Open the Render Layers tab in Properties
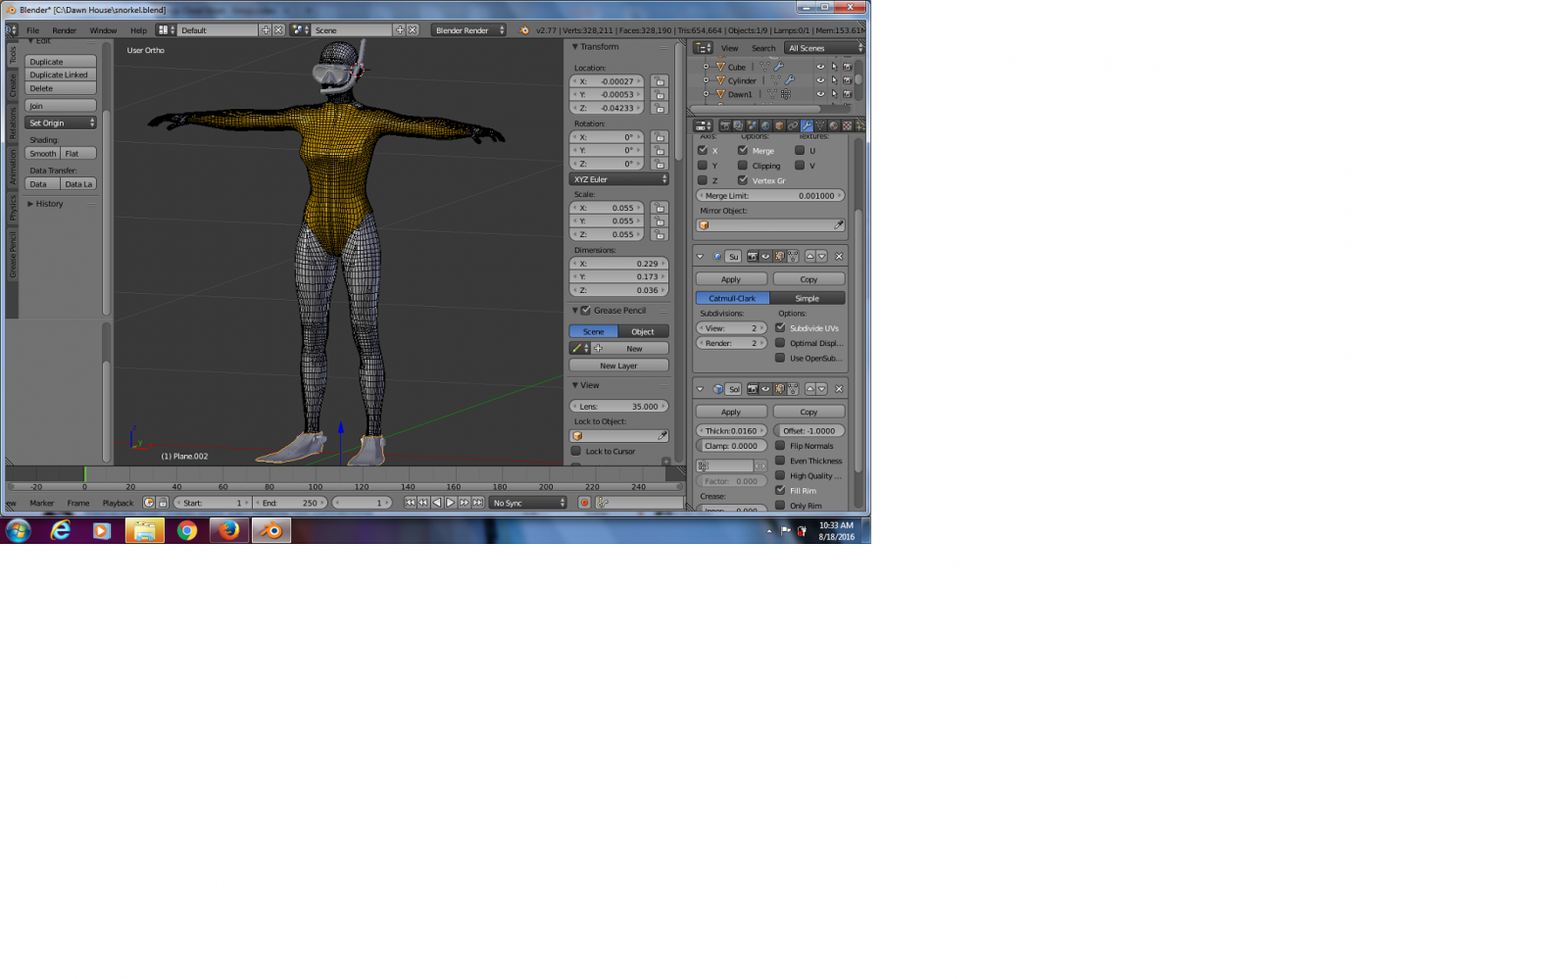1568x979 pixels. pos(738,125)
